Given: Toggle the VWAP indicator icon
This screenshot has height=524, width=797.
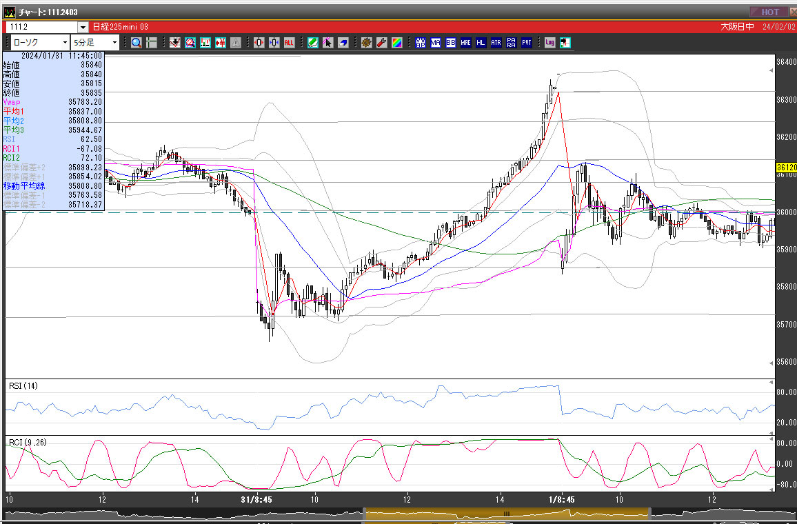Looking at the screenshot, I should 421,43.
